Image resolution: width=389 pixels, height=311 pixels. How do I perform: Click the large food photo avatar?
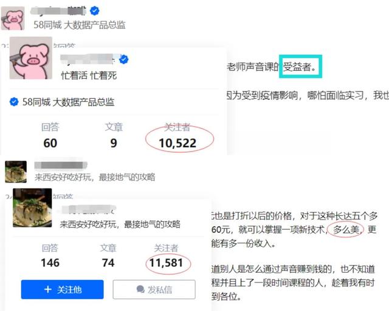point(32,208)
